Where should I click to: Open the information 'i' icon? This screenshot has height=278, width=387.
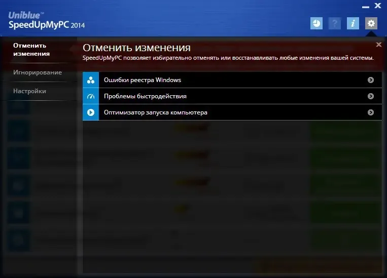353,23
